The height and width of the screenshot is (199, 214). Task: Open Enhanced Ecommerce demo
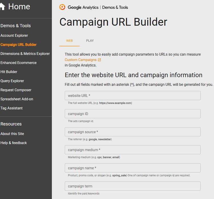coord(18,63)
